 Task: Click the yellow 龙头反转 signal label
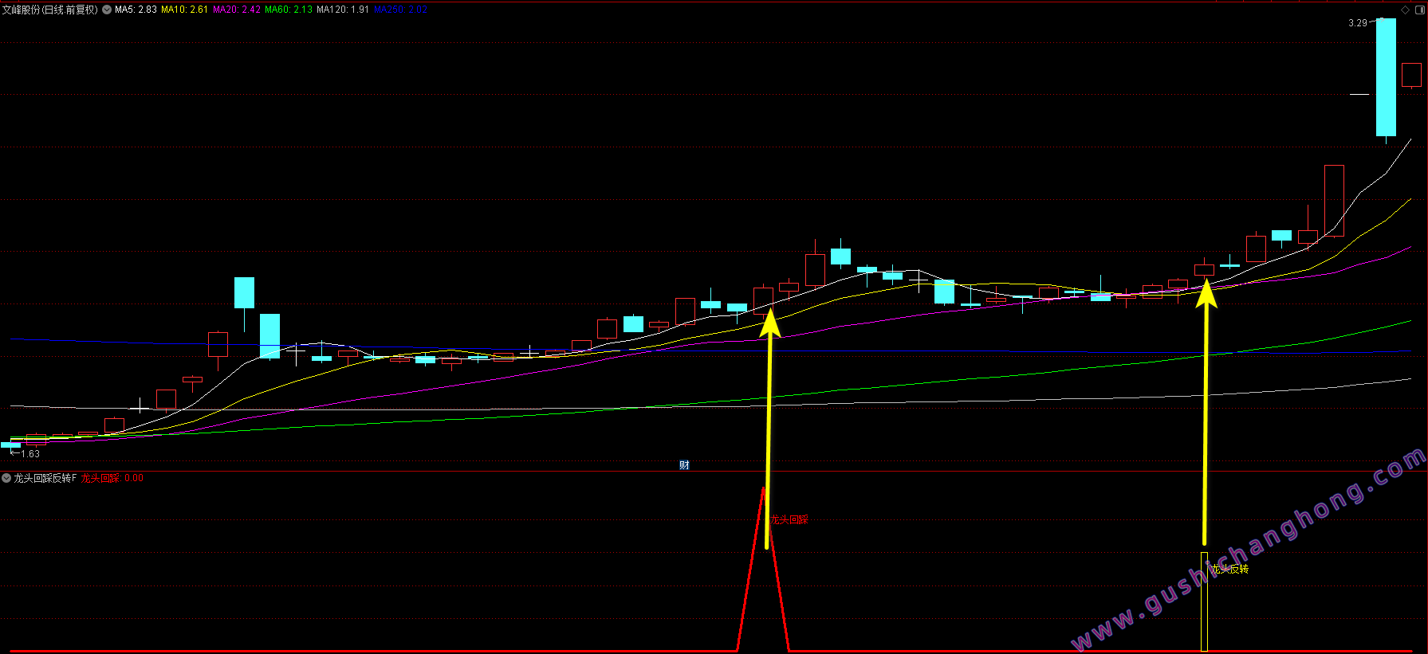pyautogui.click(x=1230, y=569)
